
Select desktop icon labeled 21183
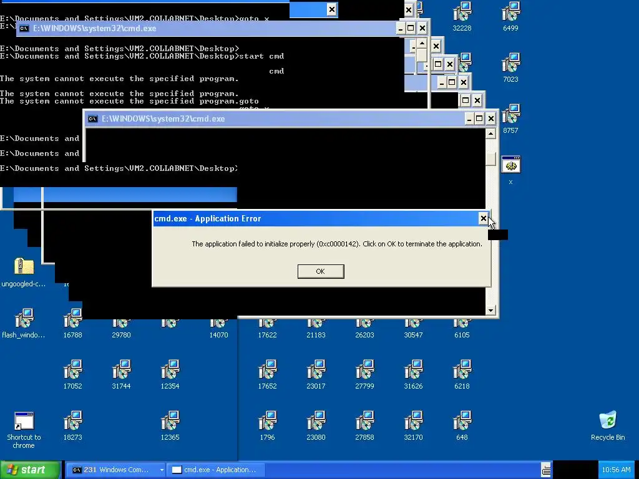[x=316, y=329]
